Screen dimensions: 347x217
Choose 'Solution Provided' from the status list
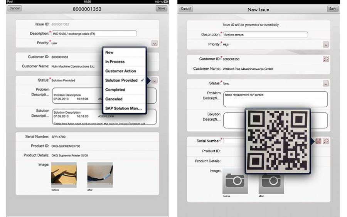[x=124, y=80]
